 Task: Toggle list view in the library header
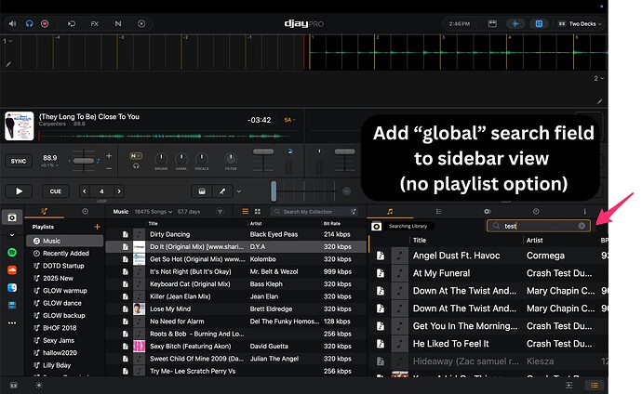[x=244, y=212]
